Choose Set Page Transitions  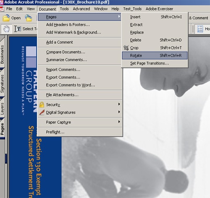(155, 63)
